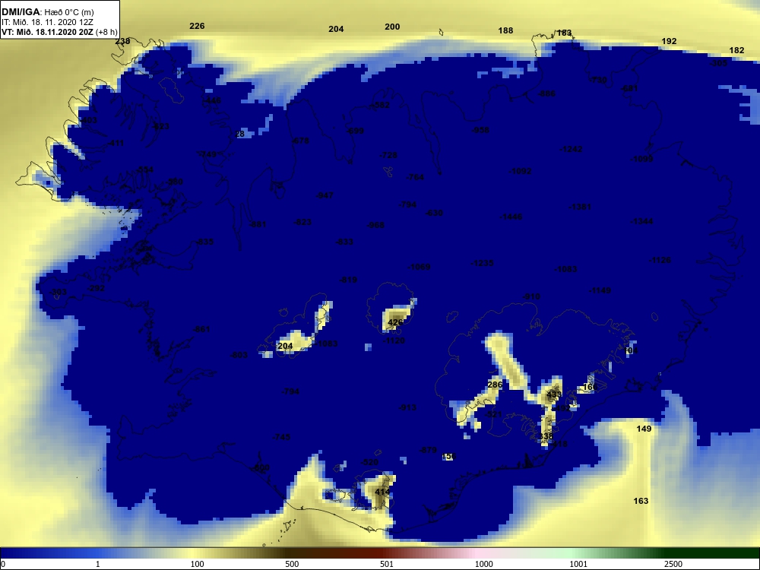The width and height of the screenshot is (760, 570).
Task: Click the -681 label in the northeast
Action: click(x=629, y=88)
